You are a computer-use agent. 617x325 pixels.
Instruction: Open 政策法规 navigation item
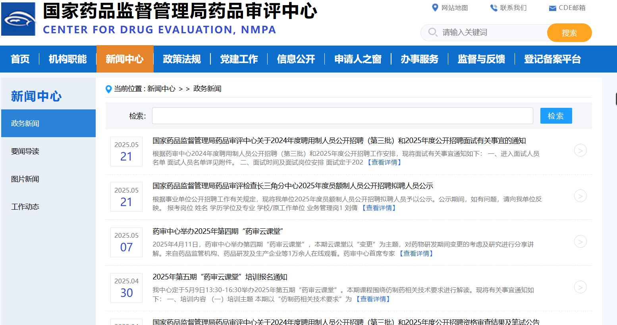pyautogui.click(x=182, y=59)
